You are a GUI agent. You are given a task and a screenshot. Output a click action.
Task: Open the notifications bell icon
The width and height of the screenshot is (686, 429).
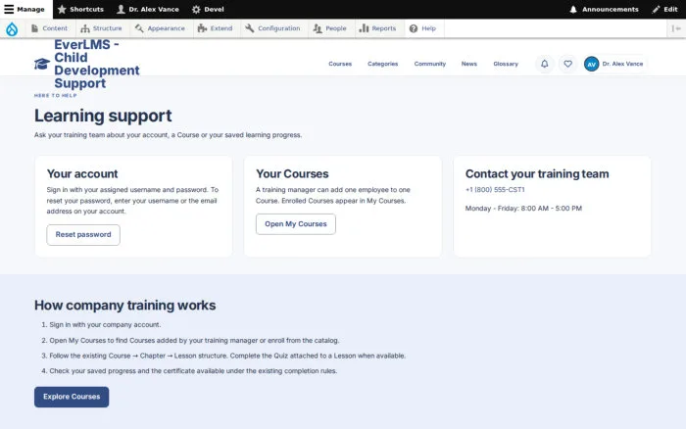pos(544,64)
